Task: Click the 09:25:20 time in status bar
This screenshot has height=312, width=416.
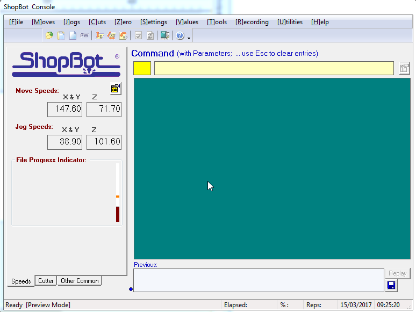Action: 388,305
